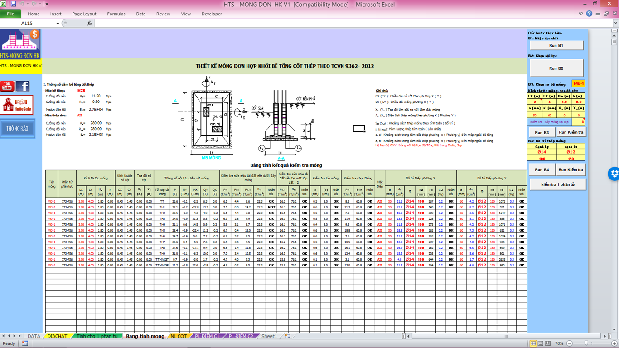Click the Name Box showing AL15
Screen dimensions: 619x348
[x=27, y=23]
